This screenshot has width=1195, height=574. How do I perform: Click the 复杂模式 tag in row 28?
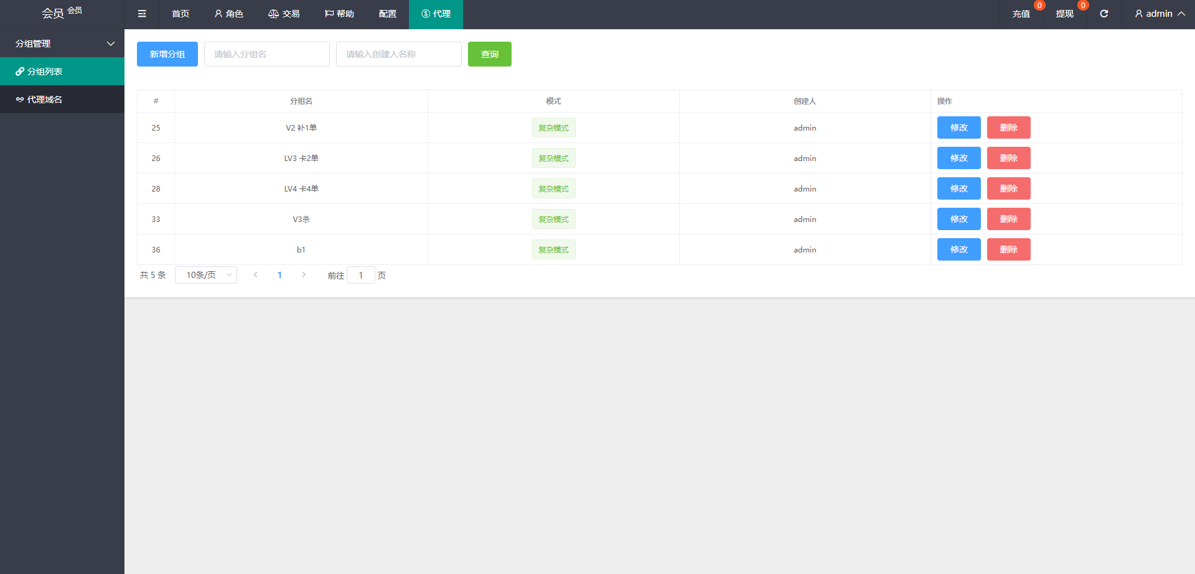554,188
